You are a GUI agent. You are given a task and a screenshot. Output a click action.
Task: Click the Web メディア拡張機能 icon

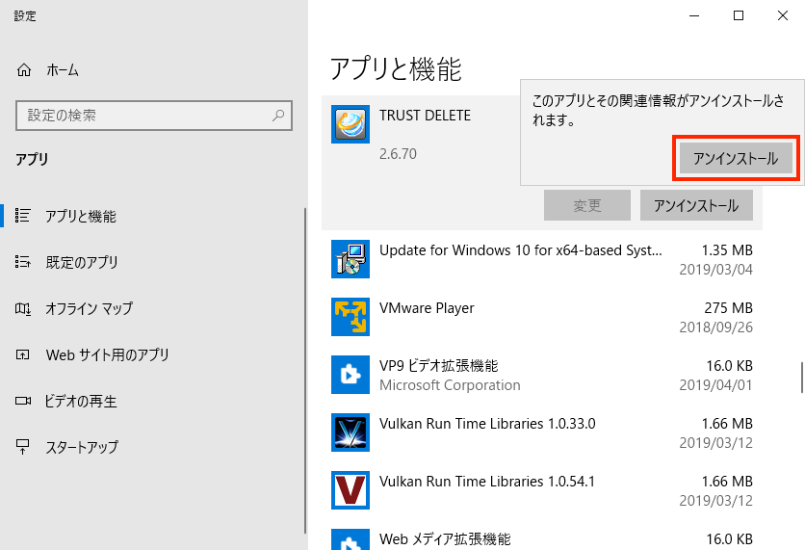click(x=350, y=539)
